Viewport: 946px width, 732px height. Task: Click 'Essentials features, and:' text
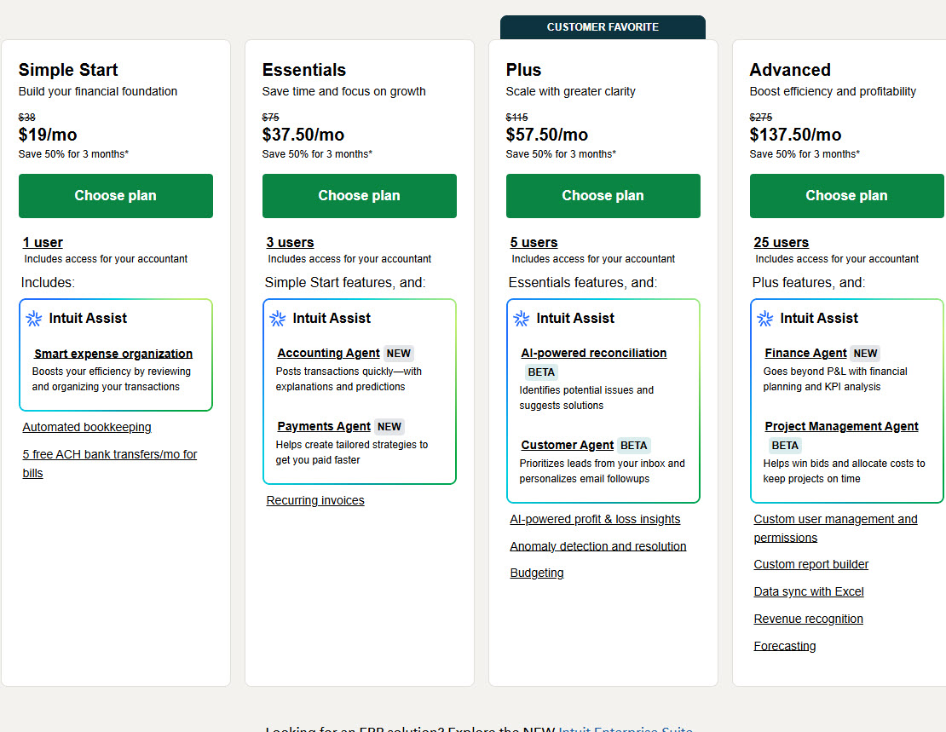pos(583,282)
